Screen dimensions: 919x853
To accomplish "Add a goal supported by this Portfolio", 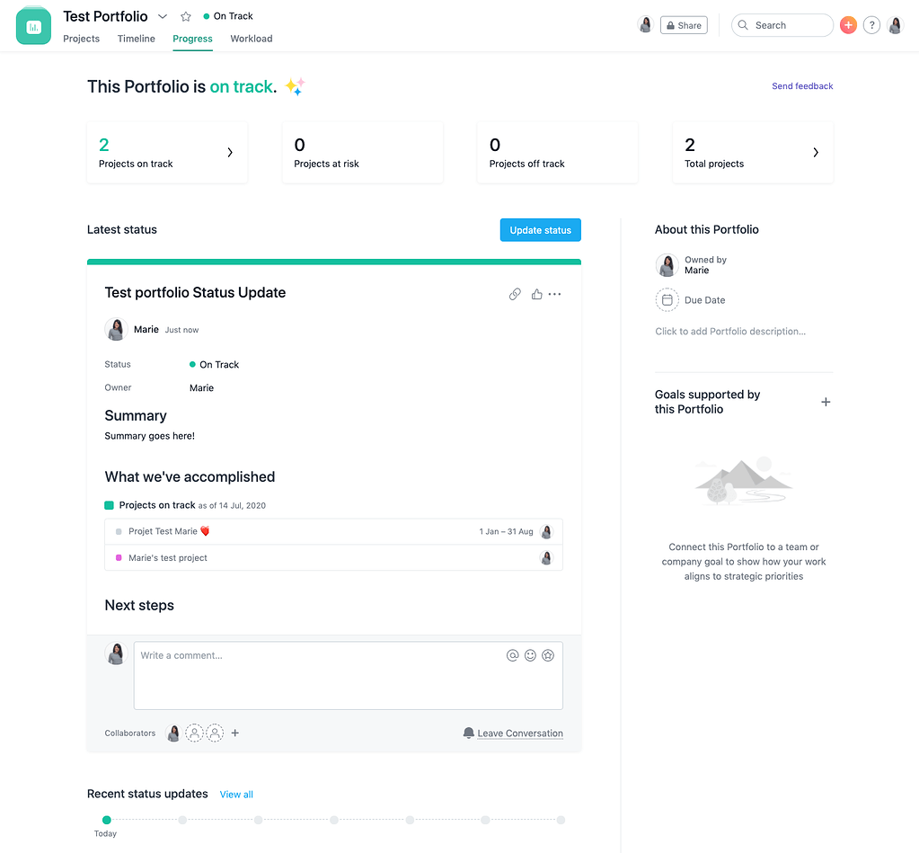I will point(826,402).
